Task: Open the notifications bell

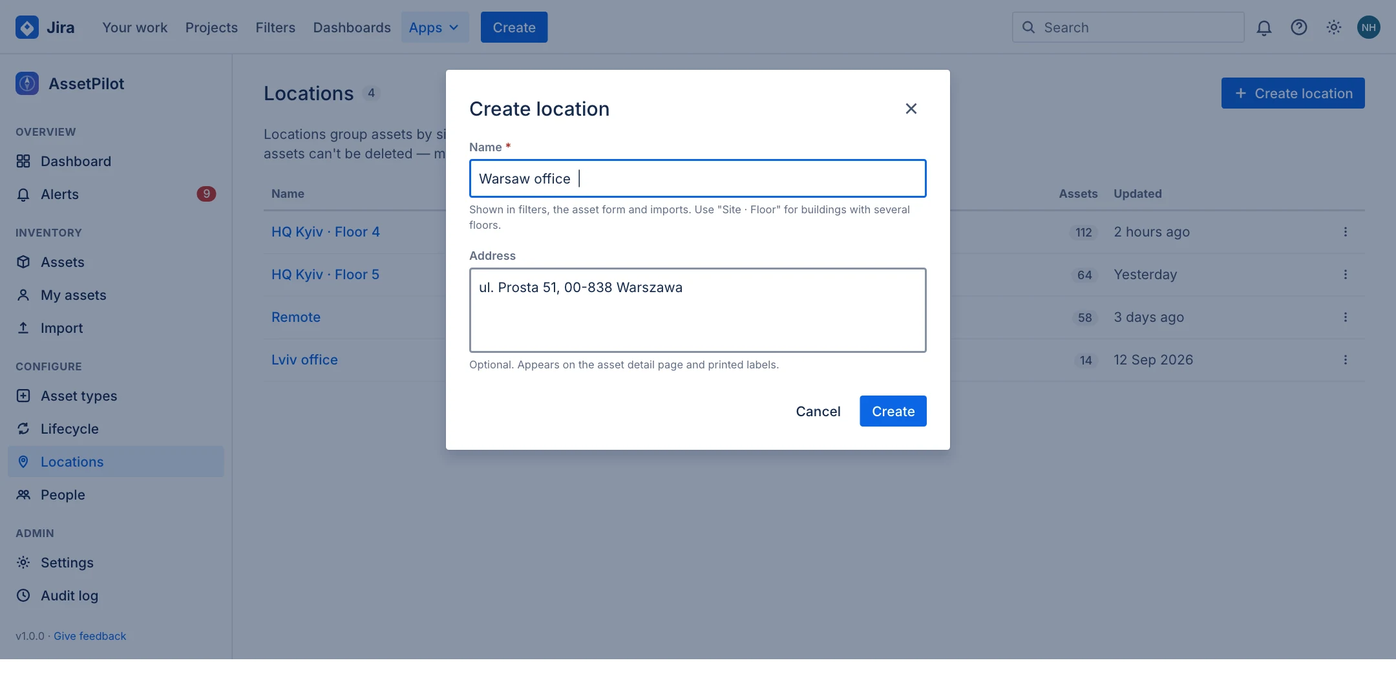Action: [1264, 27]
